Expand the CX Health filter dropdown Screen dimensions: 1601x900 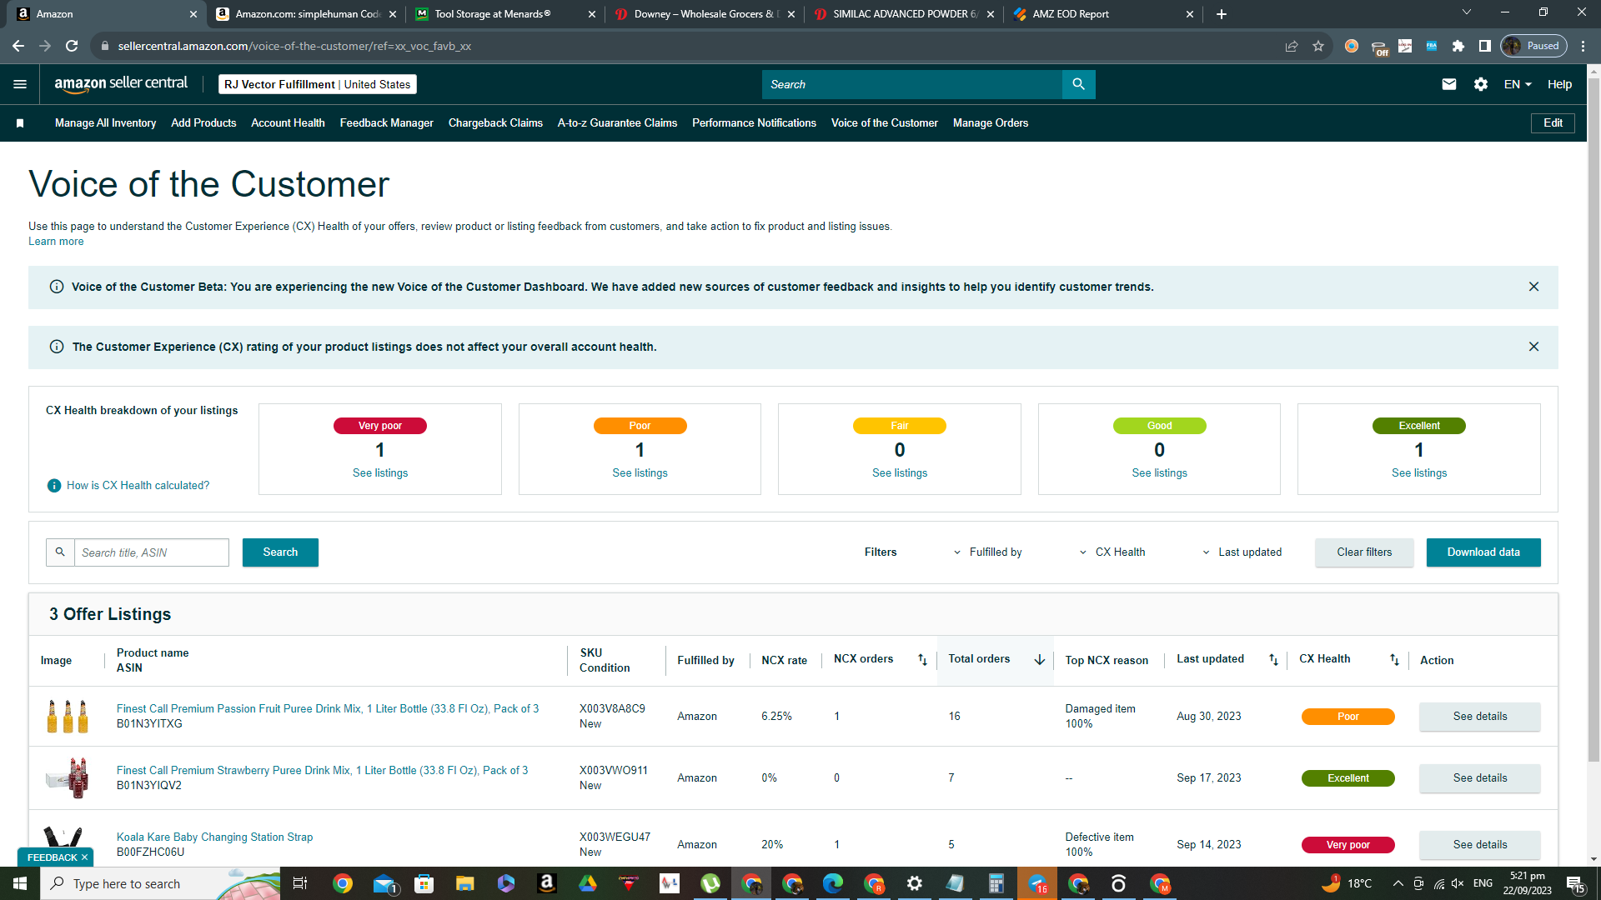coord(1112,552)
